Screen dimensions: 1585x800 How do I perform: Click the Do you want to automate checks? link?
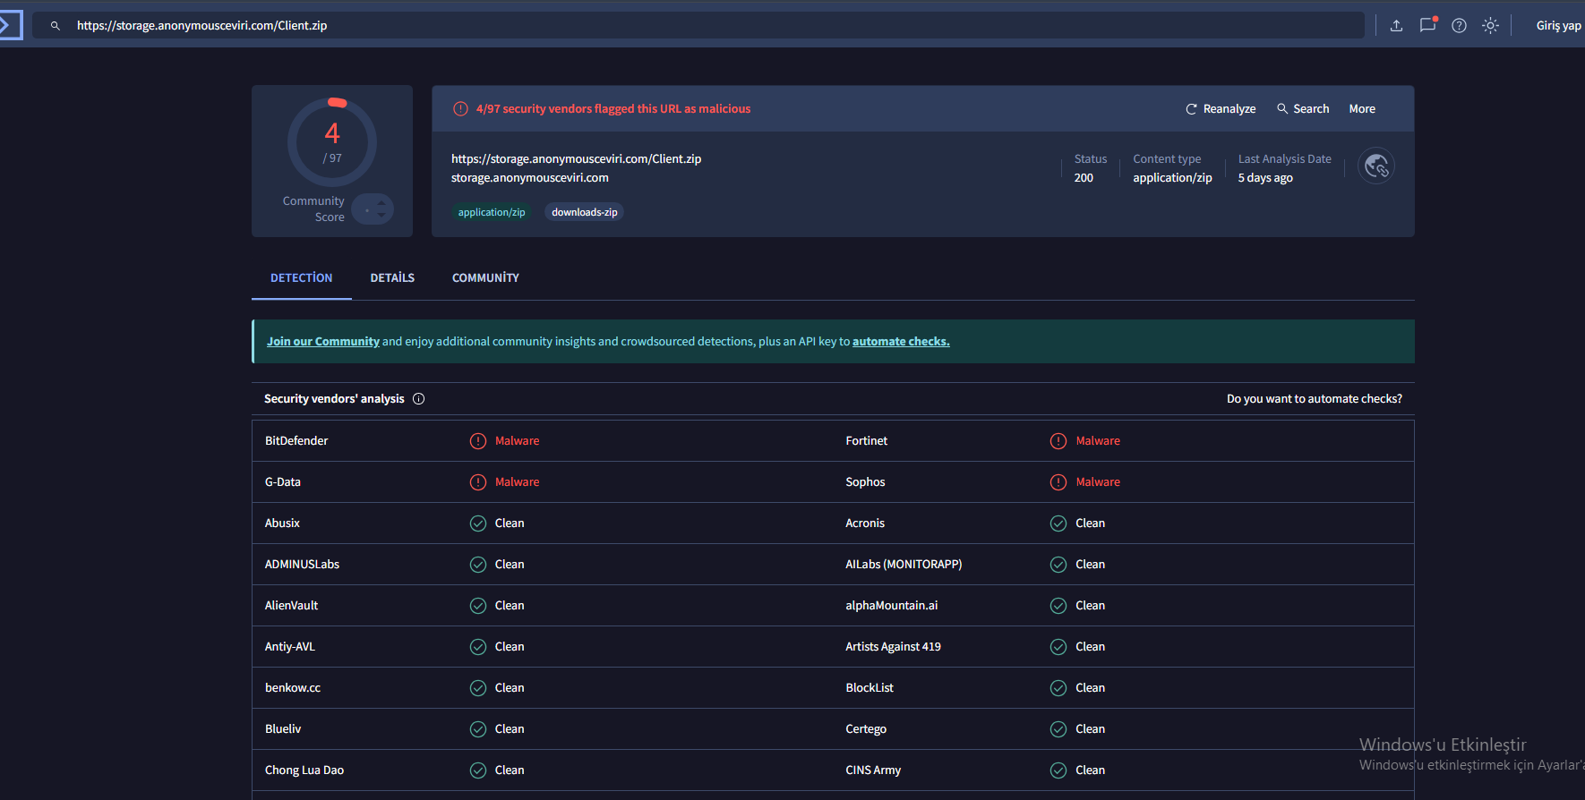1315,399
